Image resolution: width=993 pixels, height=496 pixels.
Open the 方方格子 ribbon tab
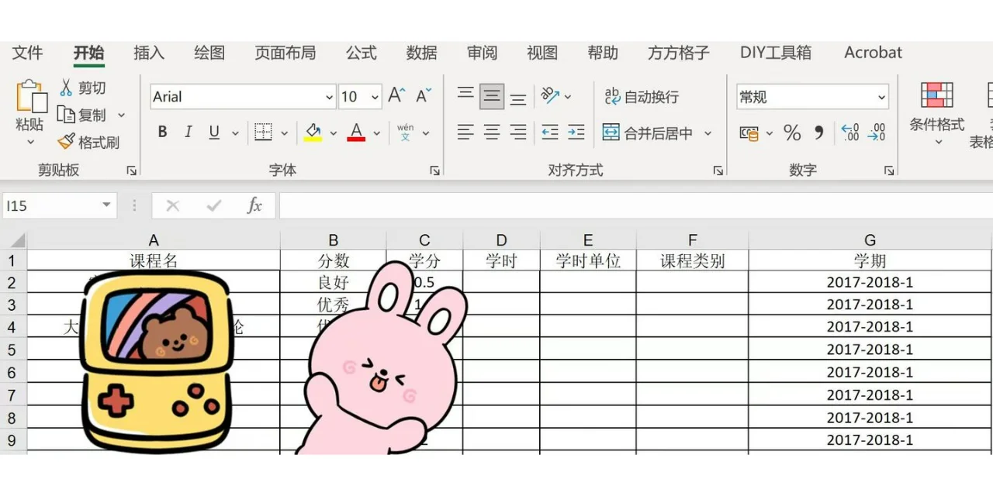(678, 53)
